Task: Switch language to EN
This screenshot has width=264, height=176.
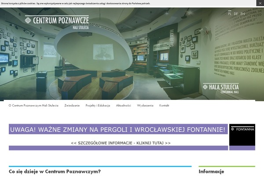Action: click(242, 14)
